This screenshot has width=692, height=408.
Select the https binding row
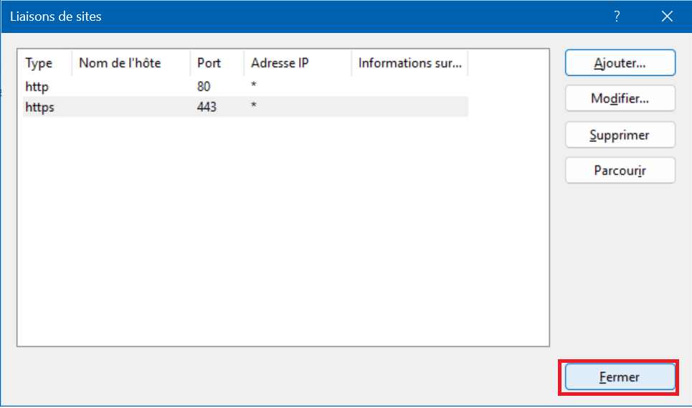point(39,107)
